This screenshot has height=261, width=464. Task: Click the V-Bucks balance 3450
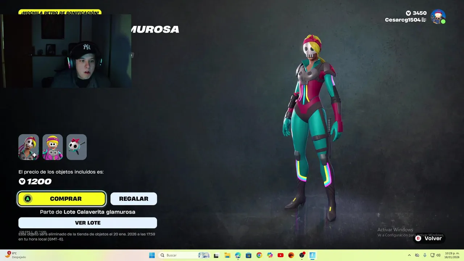[x=416, y=13]
